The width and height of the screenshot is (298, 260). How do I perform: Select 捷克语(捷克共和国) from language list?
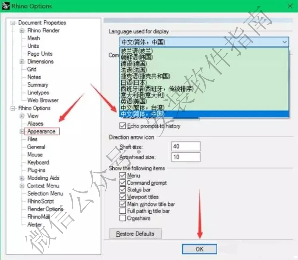pos(204,76)
